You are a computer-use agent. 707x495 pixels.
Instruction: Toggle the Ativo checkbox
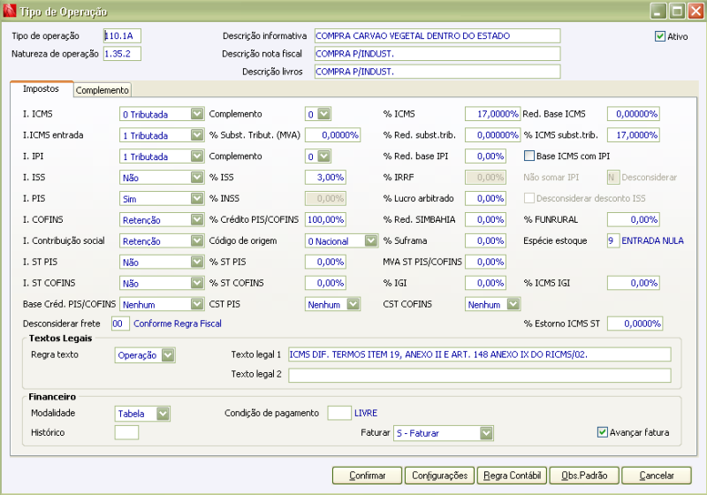coord(659,36)
